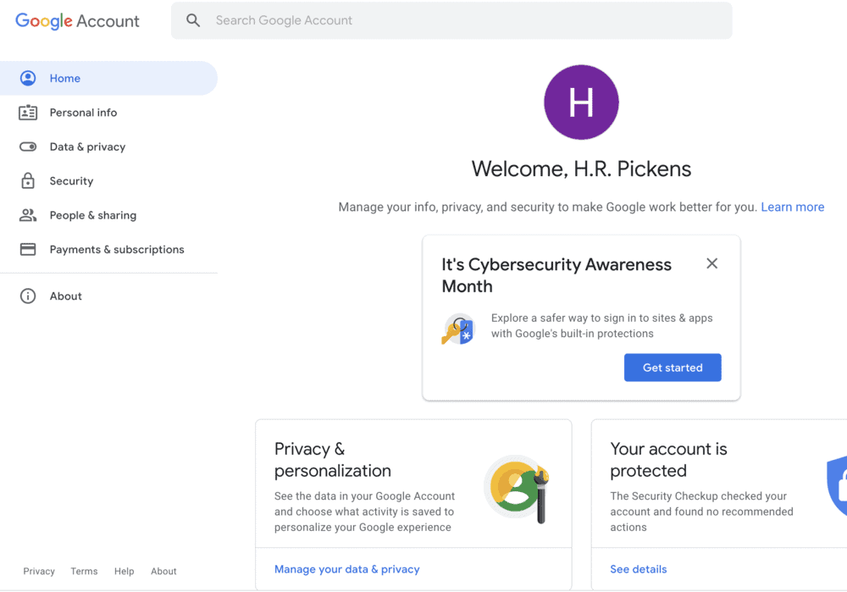
Task: Click Get started on the banner
Action: tap(673, 368)
